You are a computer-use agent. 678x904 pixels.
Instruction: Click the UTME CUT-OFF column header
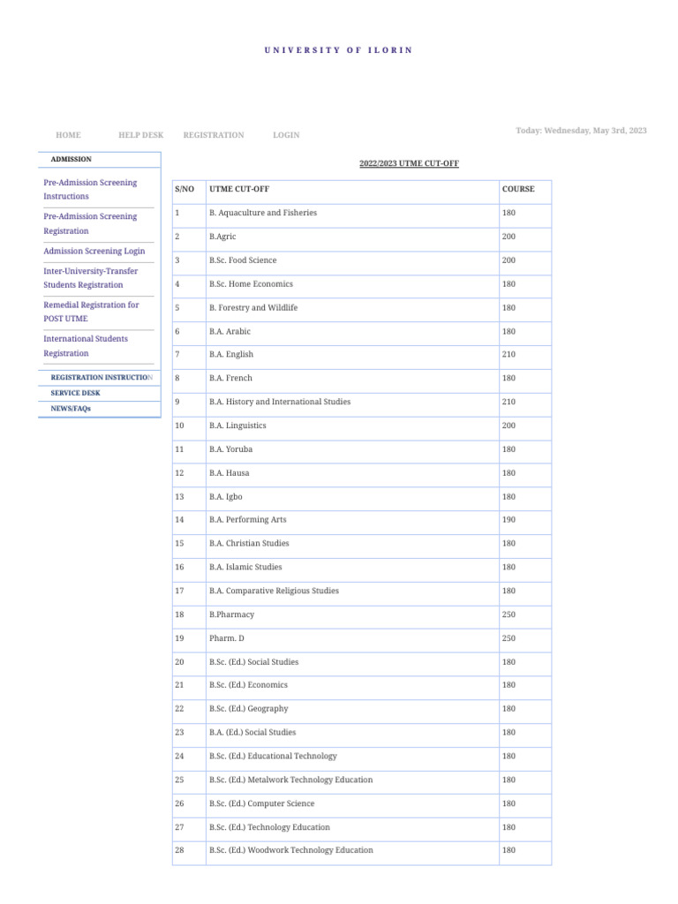[239, 189]
